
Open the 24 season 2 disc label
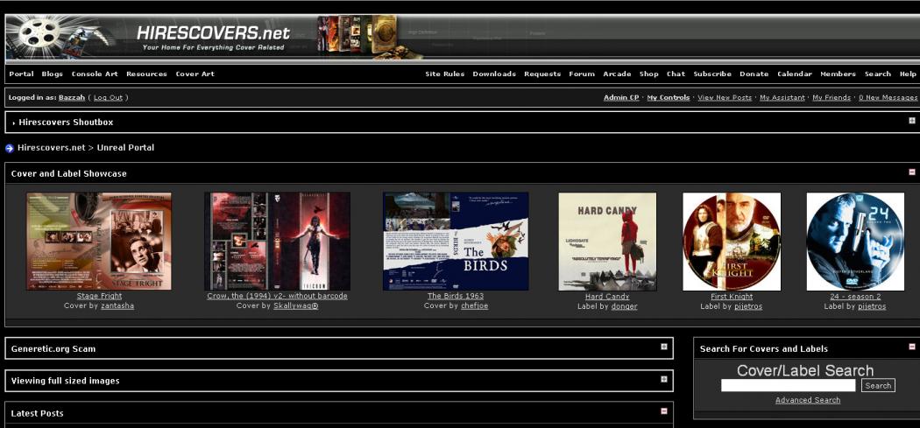point(855,241)
